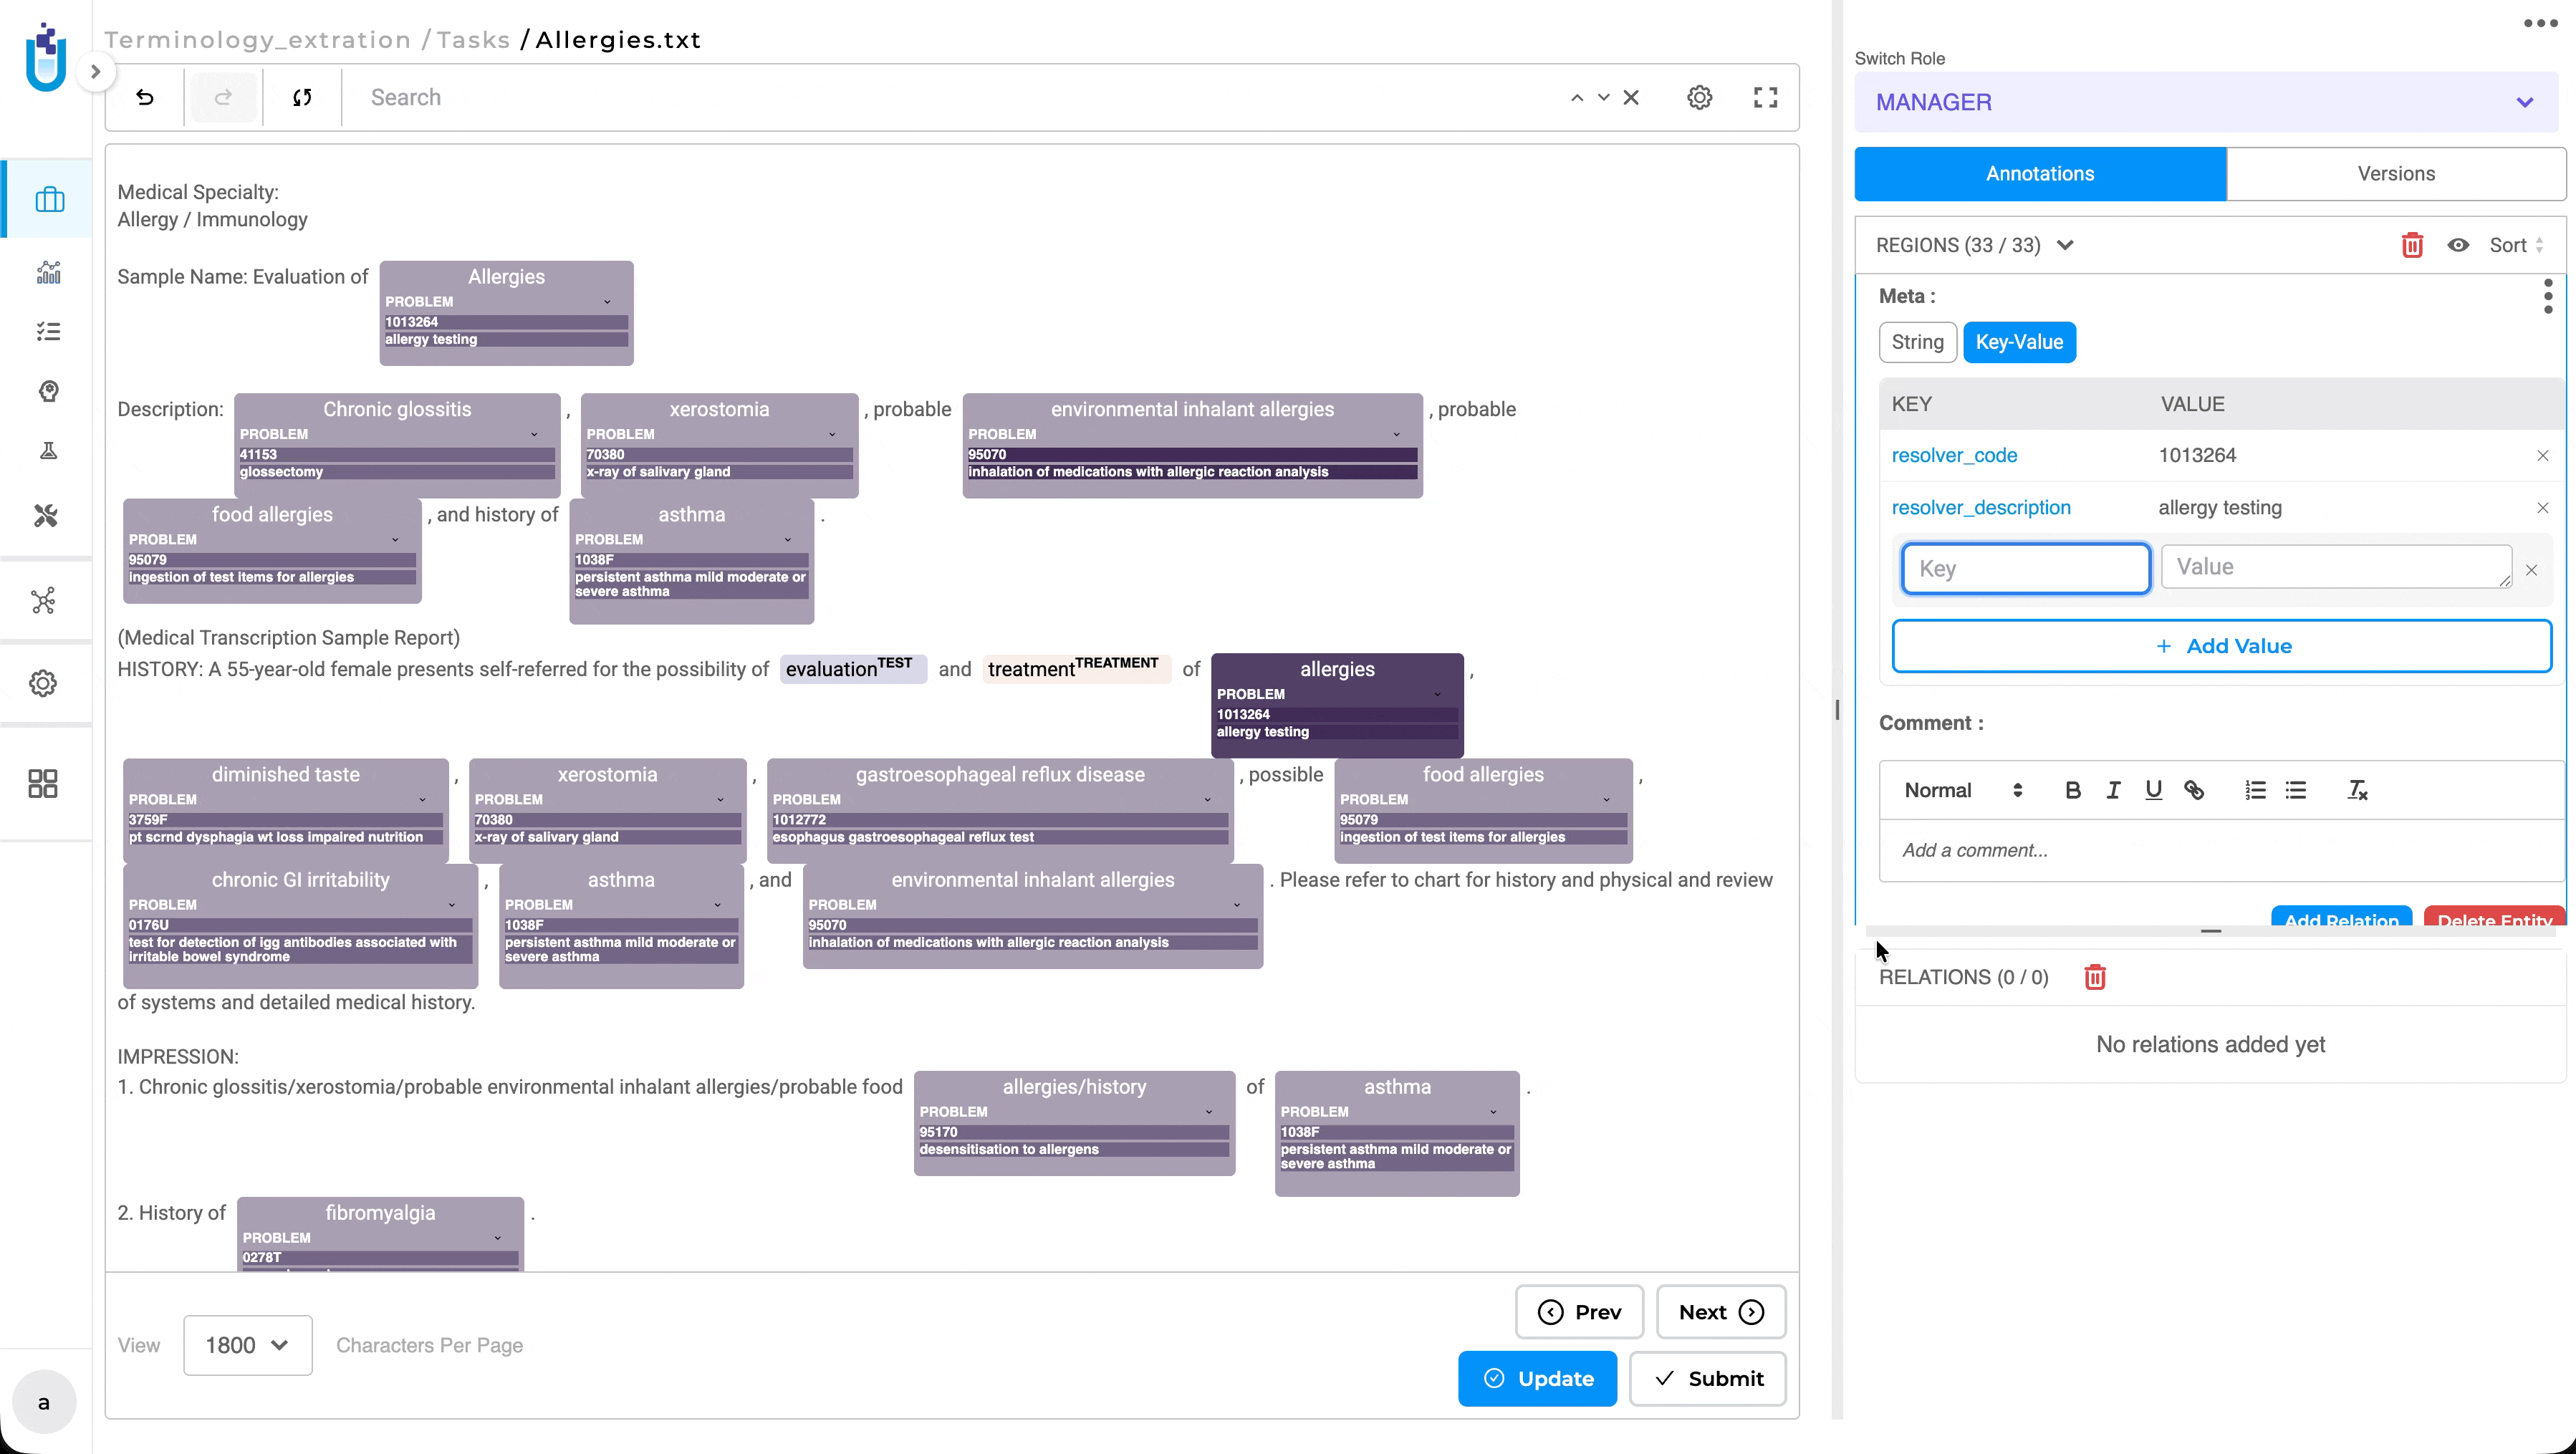Clear formatting in comment editor
Screen dimensions: 2576x1454
point(2357,790)
